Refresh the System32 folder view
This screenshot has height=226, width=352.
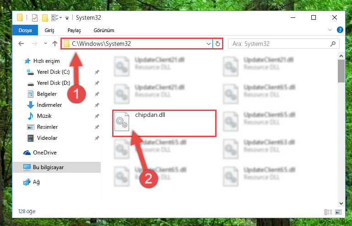tap(217, 44)
